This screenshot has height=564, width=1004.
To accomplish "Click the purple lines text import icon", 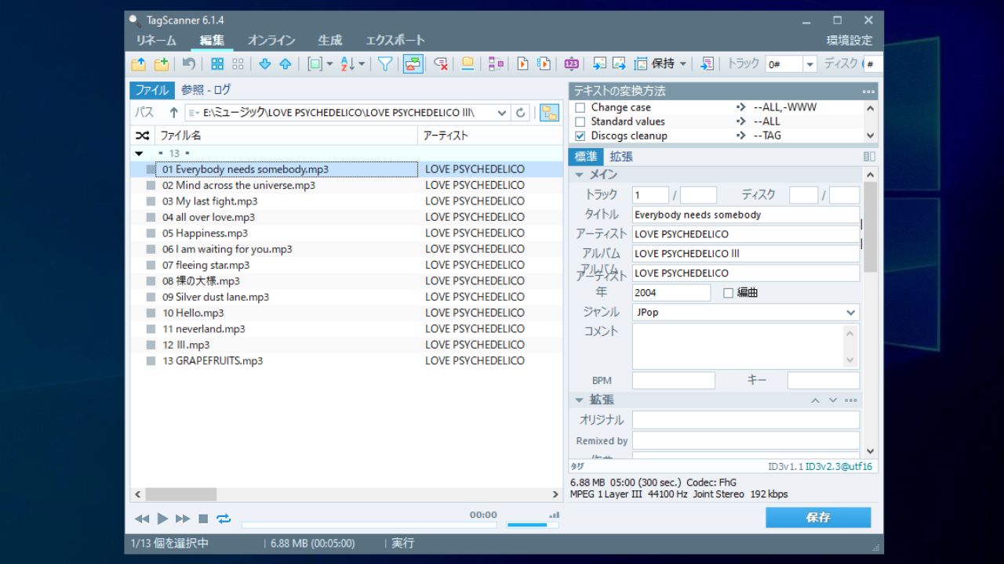I will tap(707, 64).
